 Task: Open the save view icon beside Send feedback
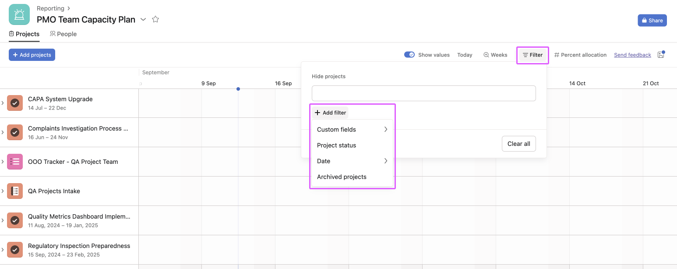pos(661,55)
